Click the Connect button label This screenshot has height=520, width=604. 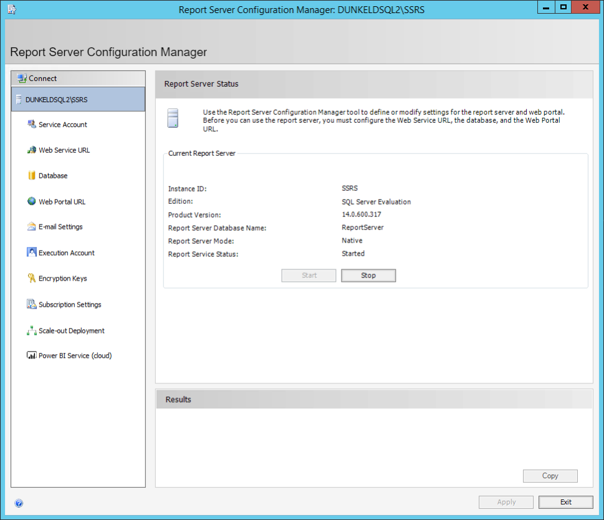pos(43,78)
